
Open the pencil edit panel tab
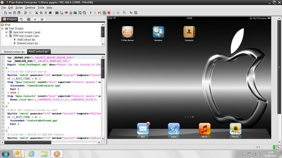(42, 19)
